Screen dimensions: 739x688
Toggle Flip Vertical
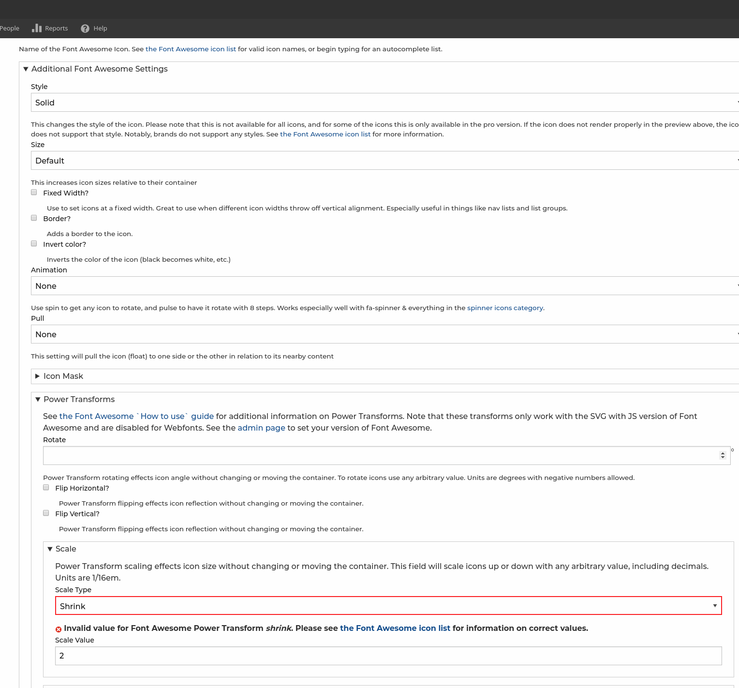(46, 513)
